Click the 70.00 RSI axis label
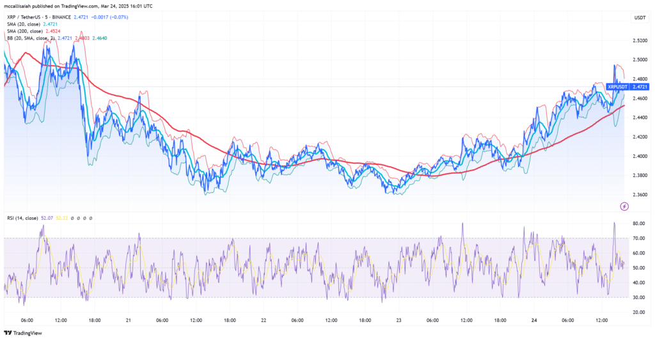The width and height of the screenshot is (655, 340). [638, 238]
